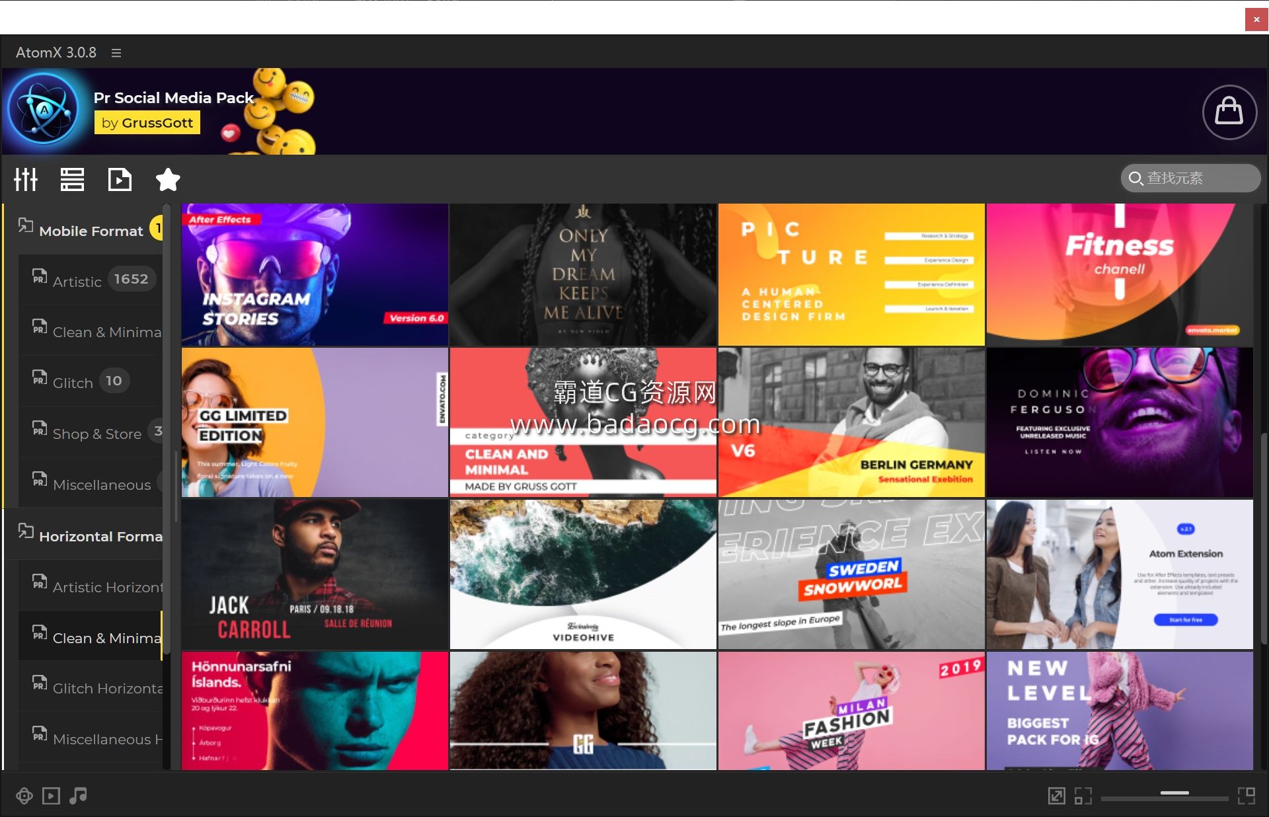The image size is (1269, 817).
Task: Open the sliders controls panel icon
Action: click(x=26, y=179)
